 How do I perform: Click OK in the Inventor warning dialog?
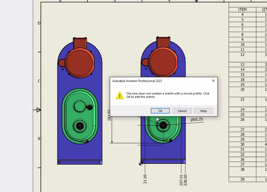[160, 111]
